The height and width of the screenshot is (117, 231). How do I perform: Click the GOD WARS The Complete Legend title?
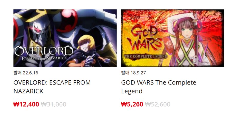159,87
